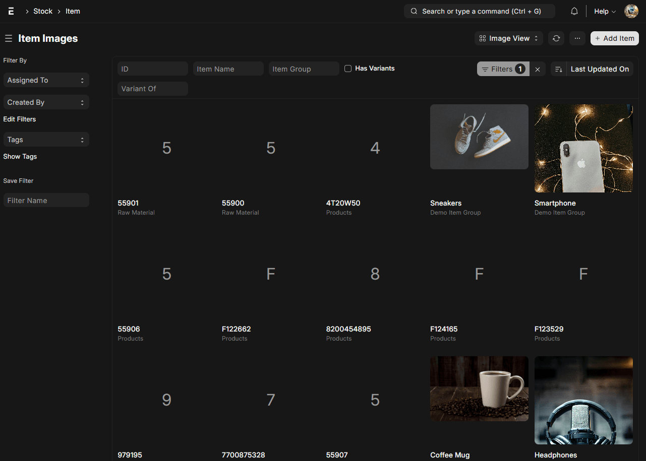646x461 pixels.
Task: Open the 55901 placeholder tile
Action: coord(166,148)
